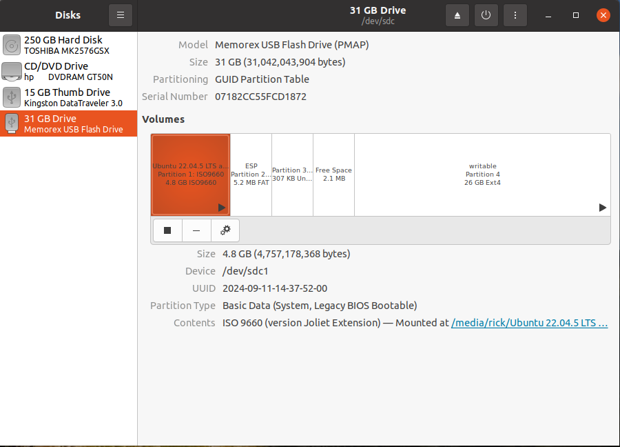Click the eject disk icon in header
The height and width of the screenshot is (447, 620).
click(457, 15)
